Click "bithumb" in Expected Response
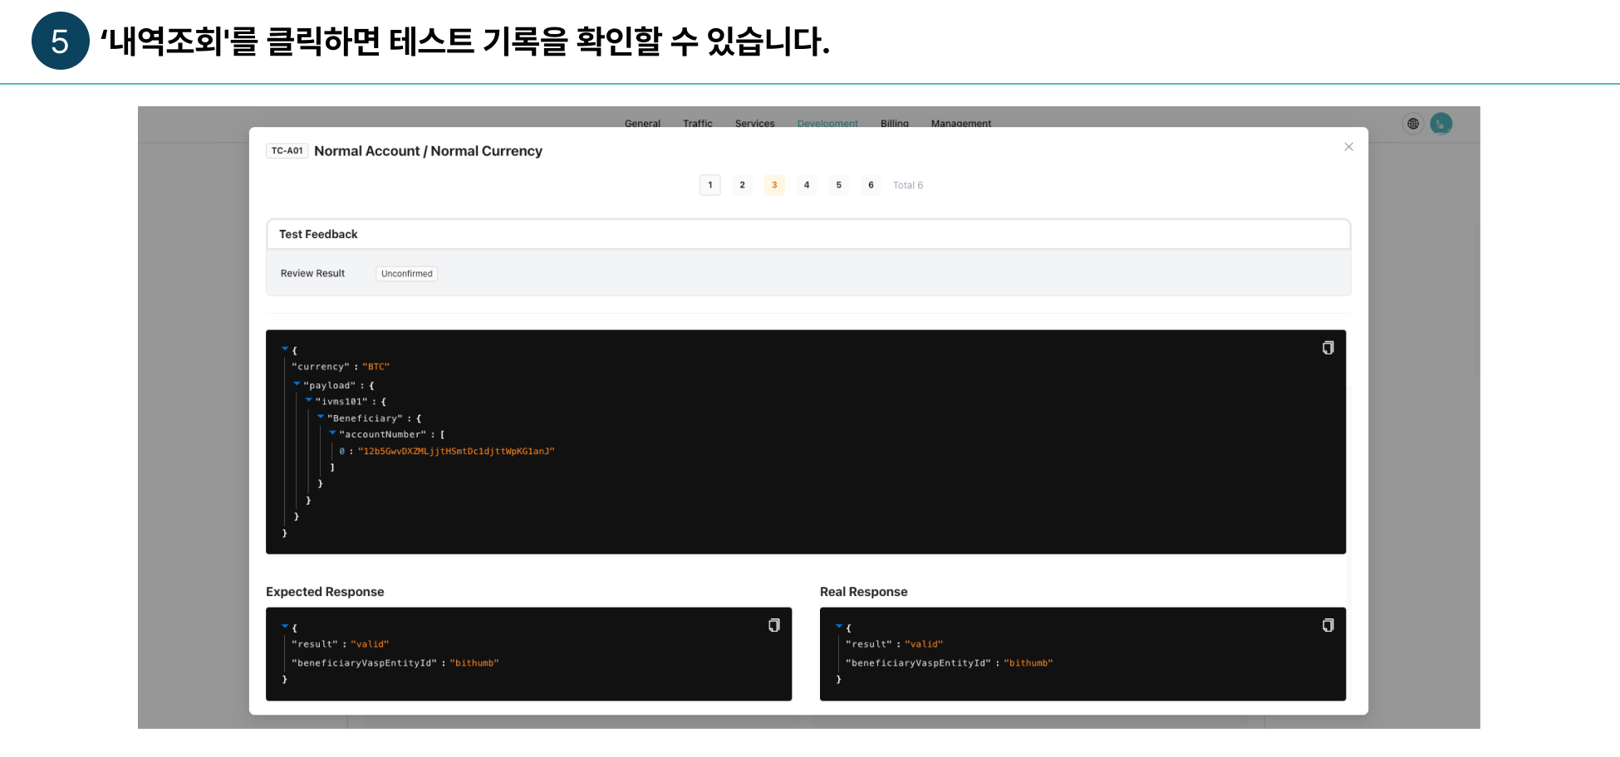The height and width of the screenshot is (757, 1620). click(x=474, y=663)
